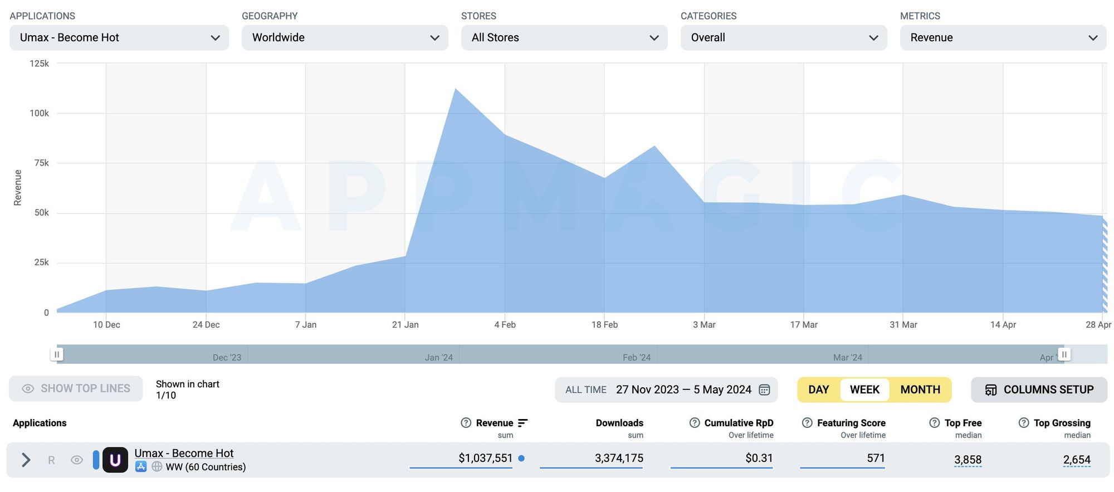Switch granularity to WEEK

[x=864, y=389]
